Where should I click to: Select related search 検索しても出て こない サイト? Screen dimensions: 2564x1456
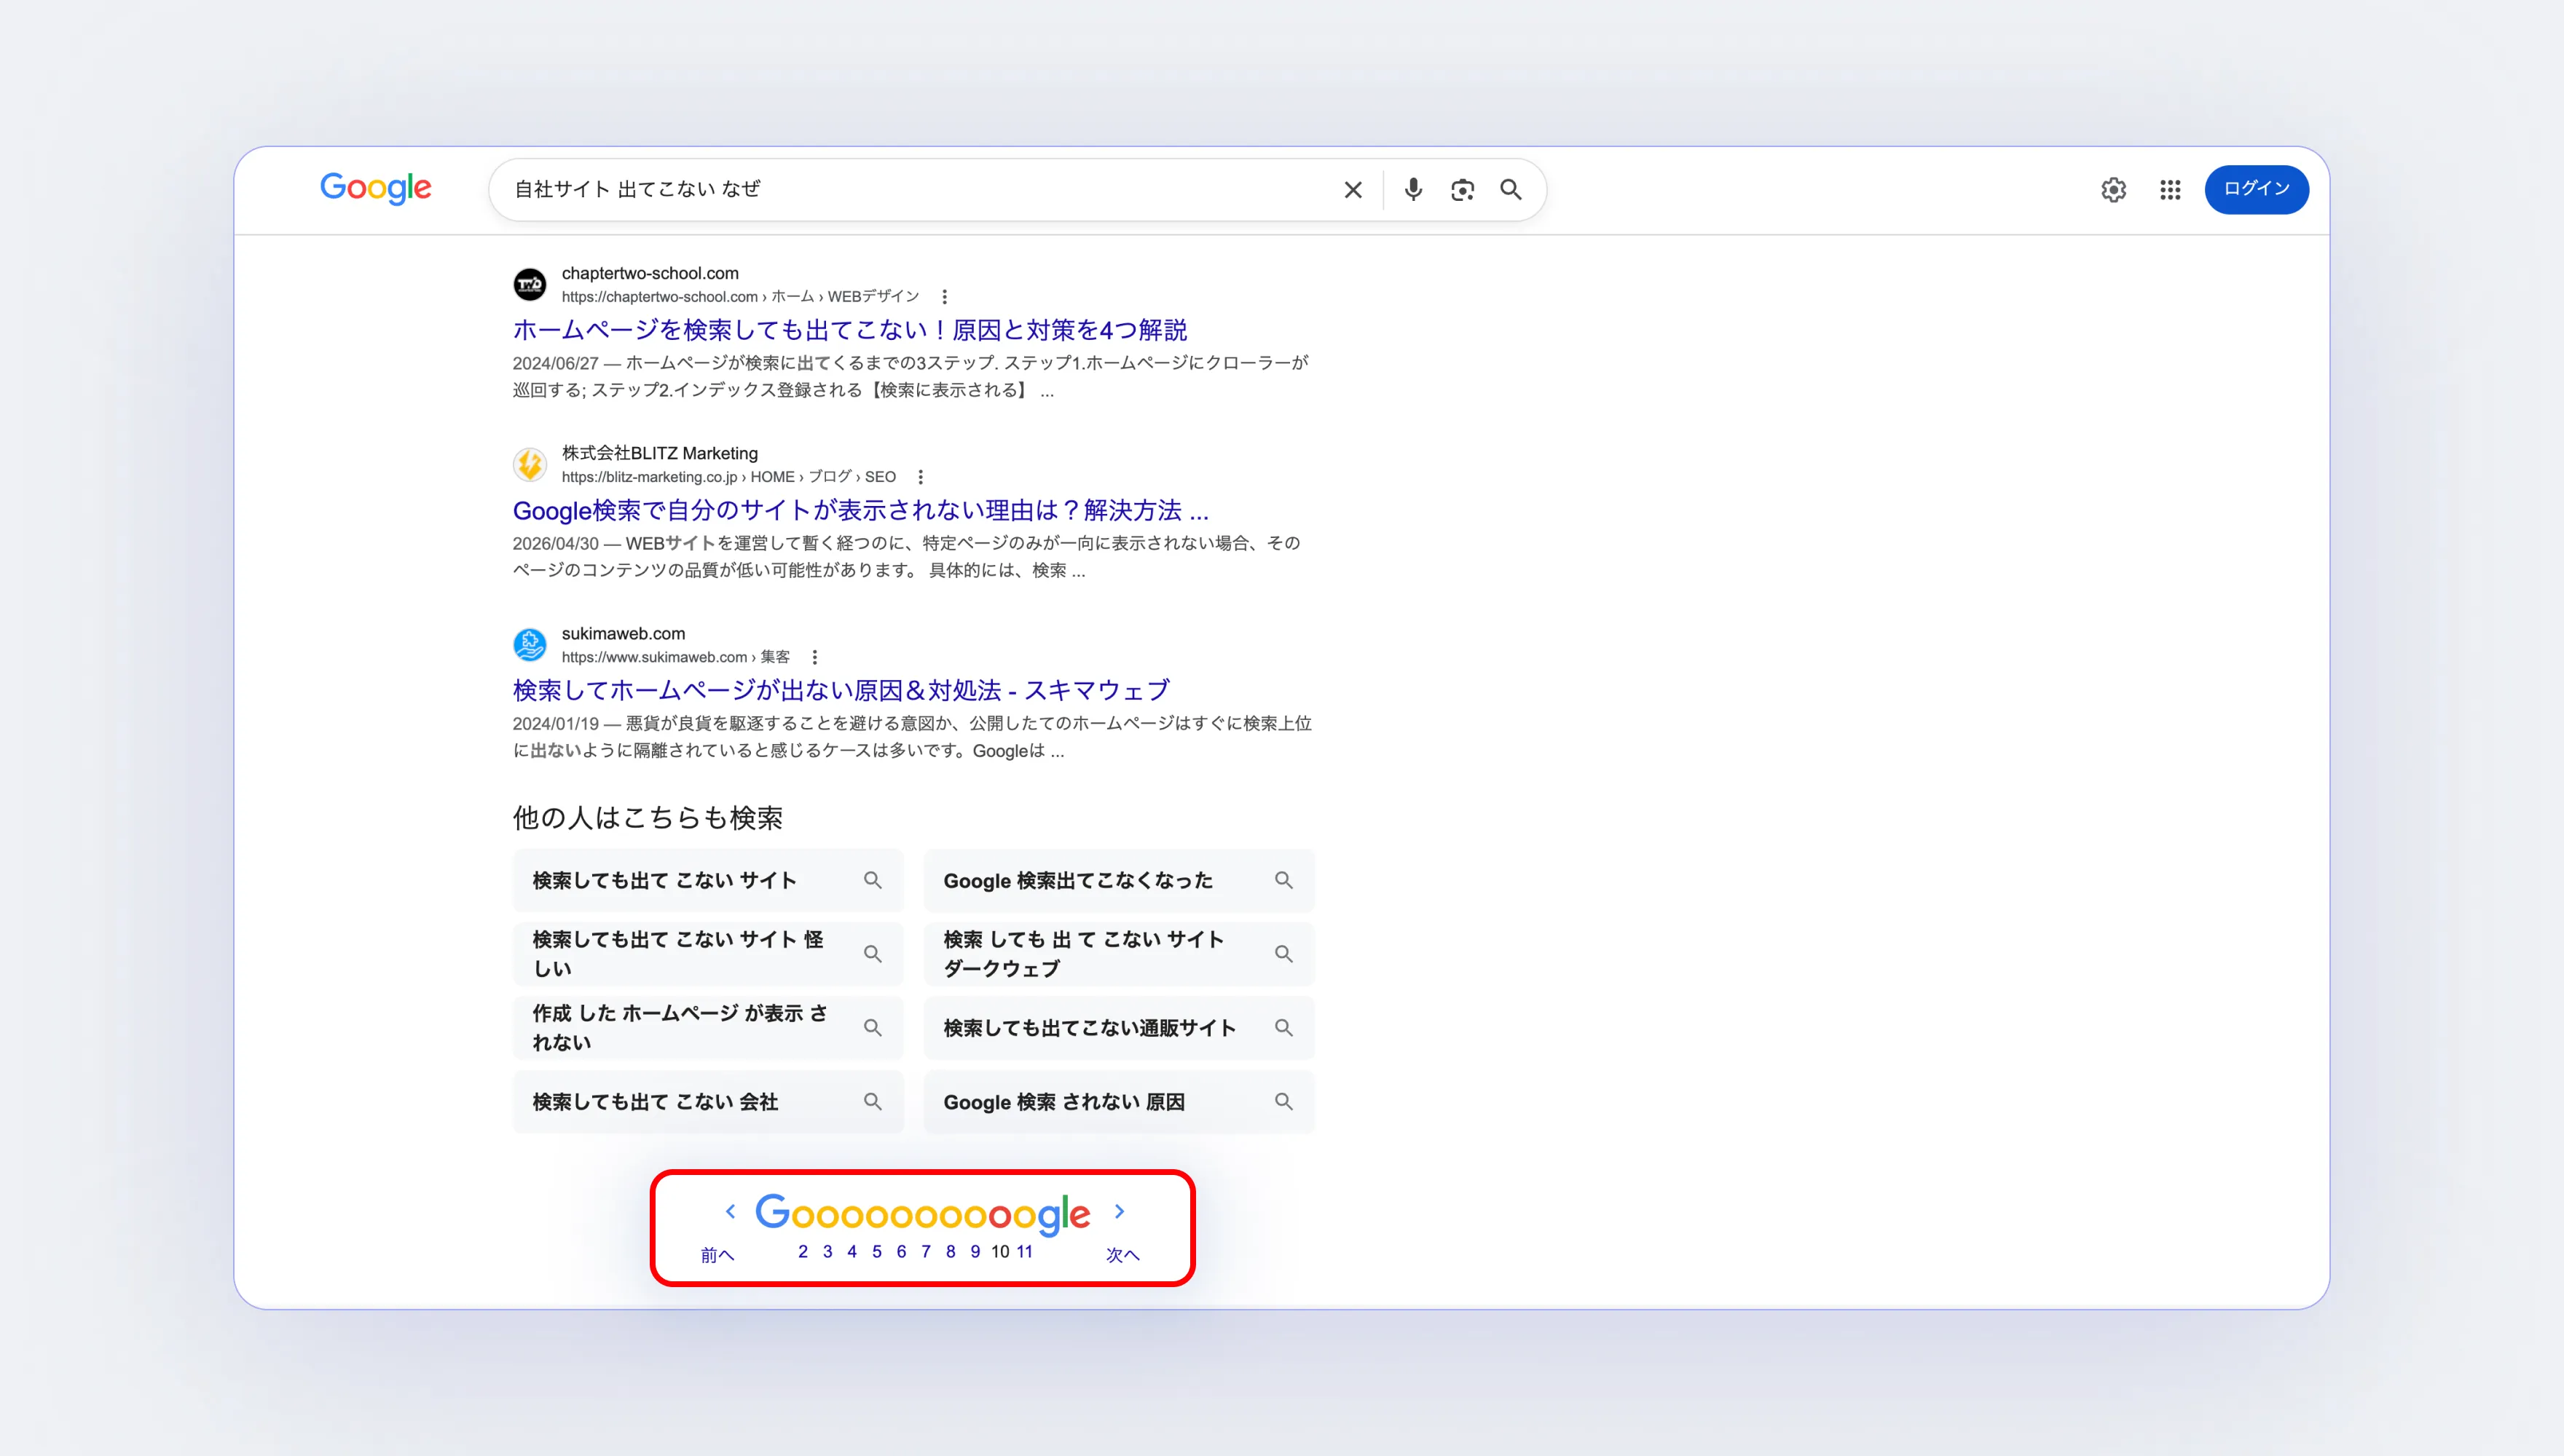click(707, 880)
